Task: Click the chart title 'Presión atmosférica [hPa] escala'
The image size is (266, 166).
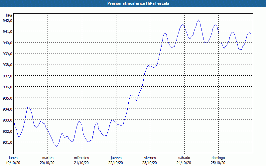Action: click(138, 3)
